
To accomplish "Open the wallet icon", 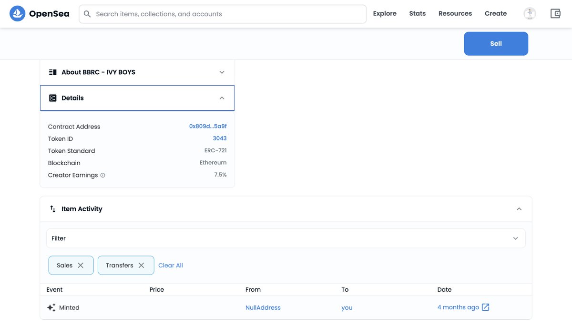I will [555, 14].
